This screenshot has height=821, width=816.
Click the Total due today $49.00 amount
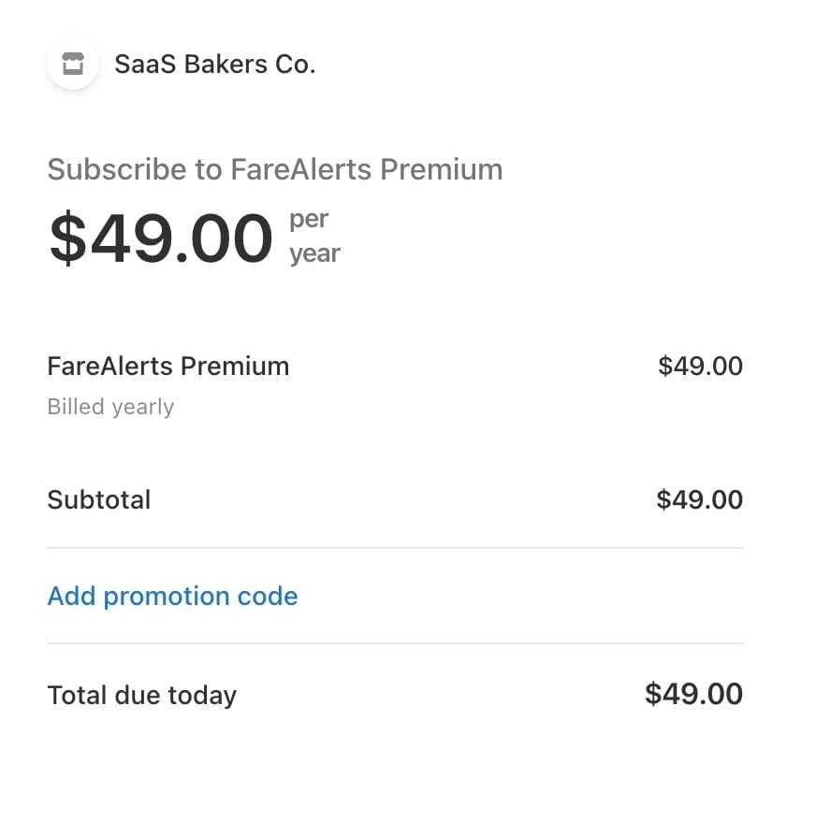click(693, 694)
